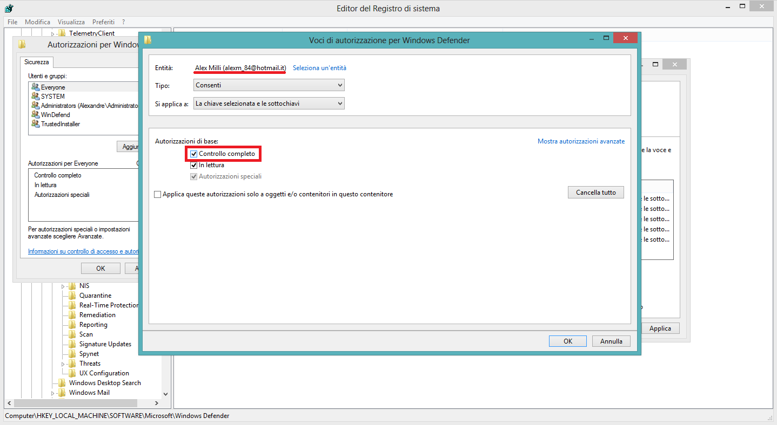Click the WinDefend user icon
This screenshot has height=425, width=777.
[35, 115]
